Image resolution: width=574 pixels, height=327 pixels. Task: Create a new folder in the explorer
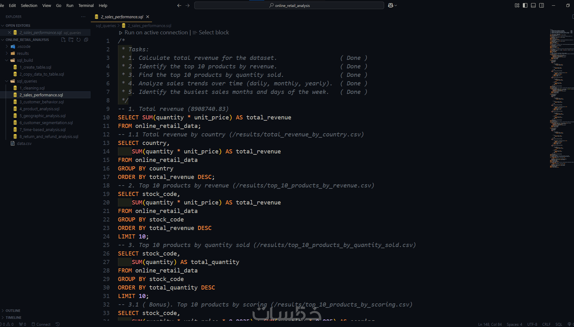pos(71,40)
